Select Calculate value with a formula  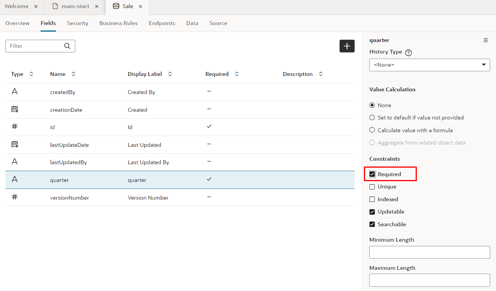click(x=372, y=130)
